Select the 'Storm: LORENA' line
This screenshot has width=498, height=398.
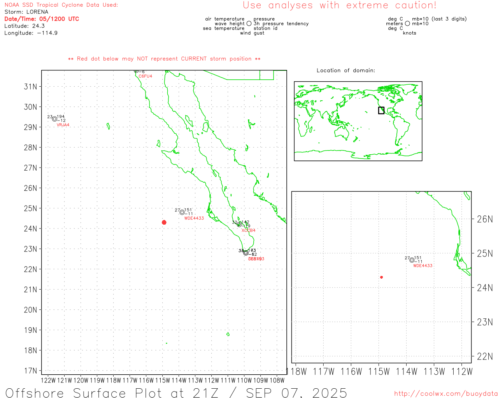[26, 12]
